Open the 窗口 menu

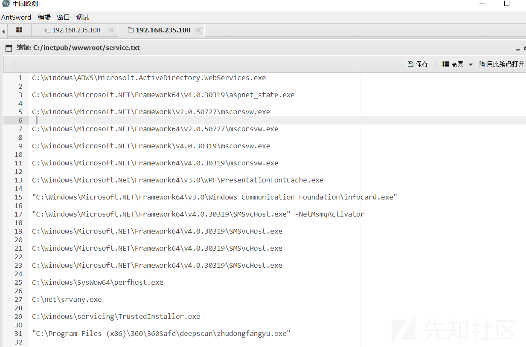[64, 17]
